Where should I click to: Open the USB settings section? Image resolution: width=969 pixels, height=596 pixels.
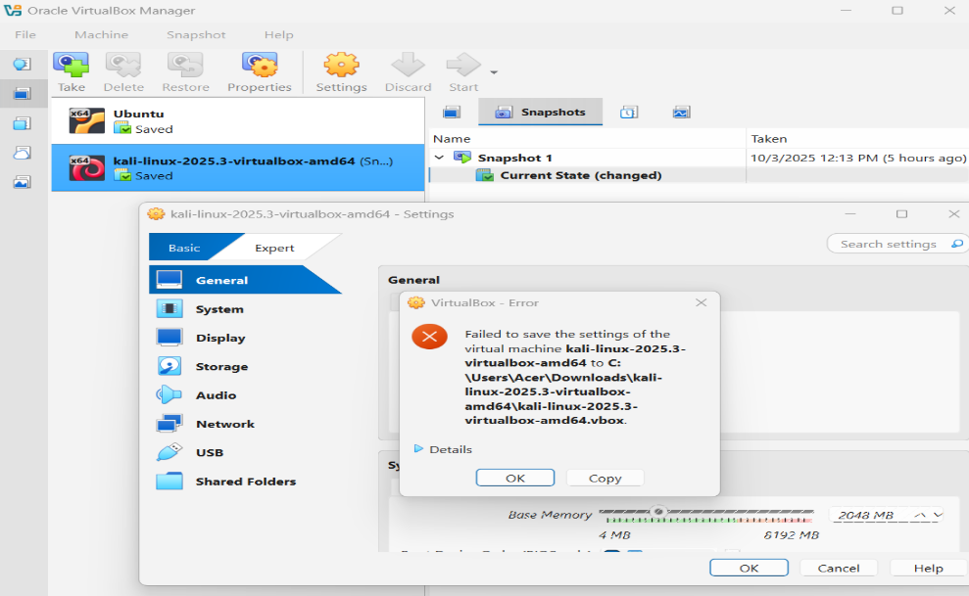[x=209, y=453]
